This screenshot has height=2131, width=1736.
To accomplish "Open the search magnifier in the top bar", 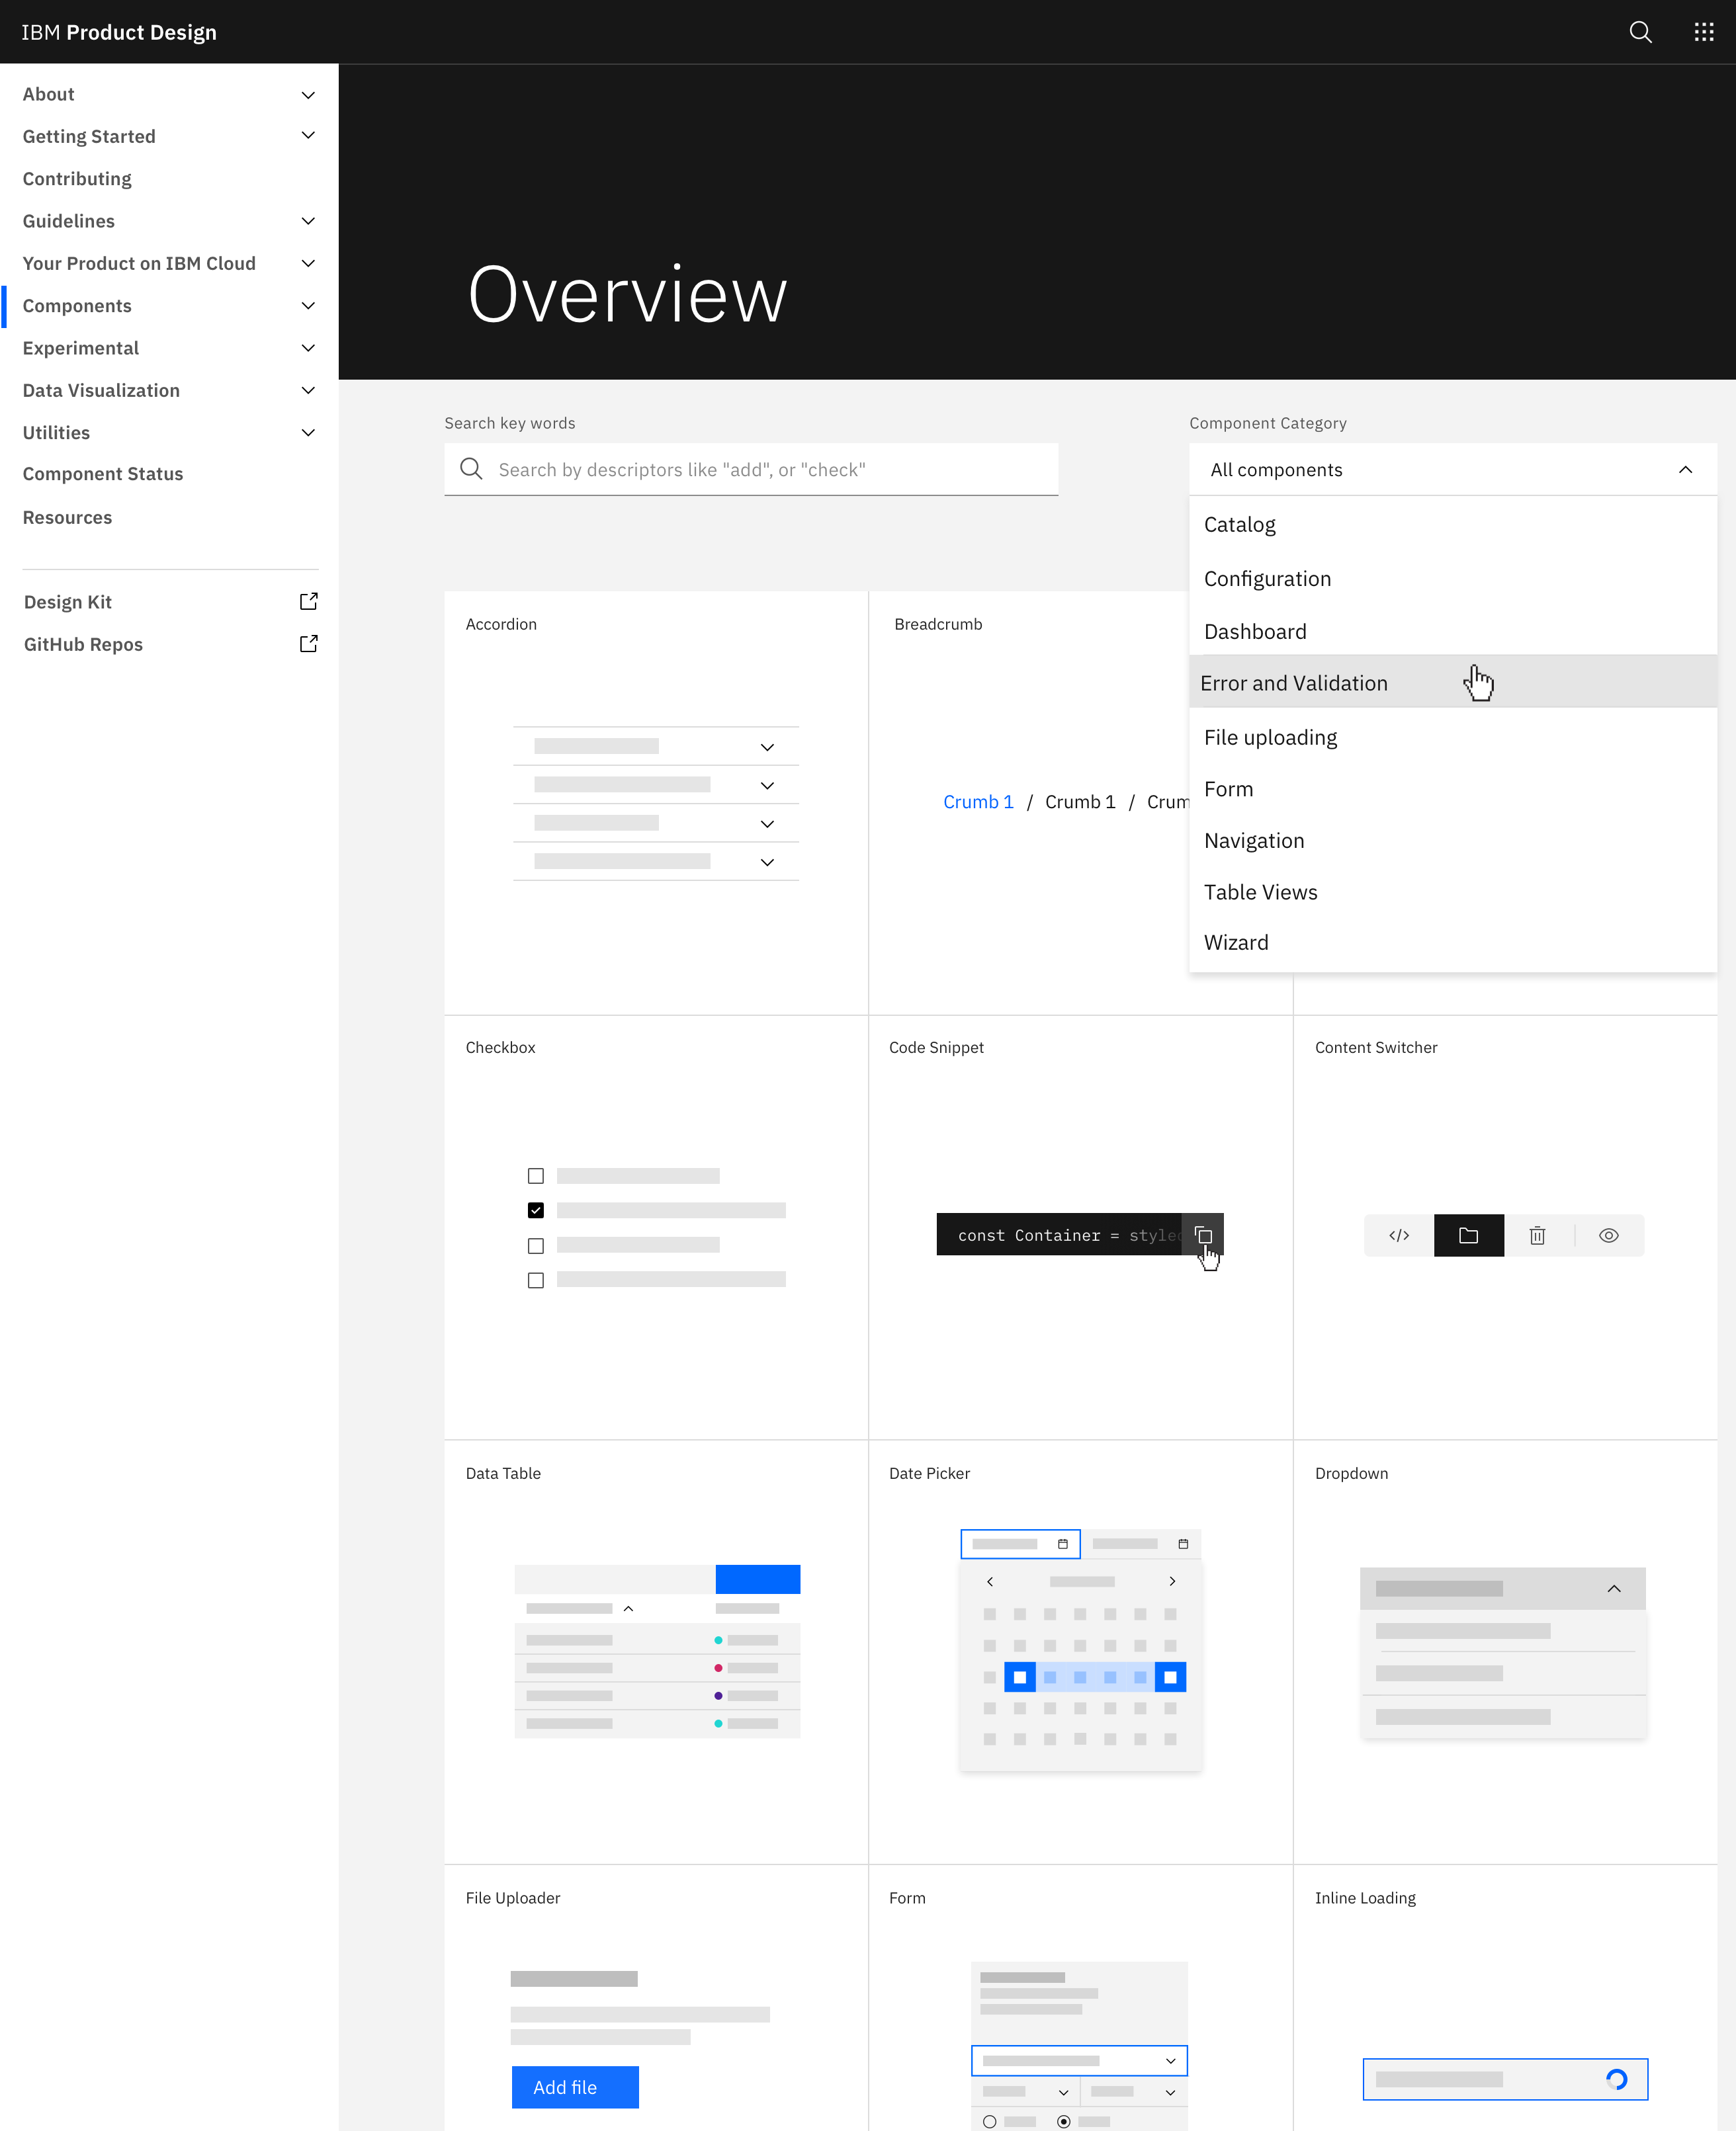I will (1640, 32).
